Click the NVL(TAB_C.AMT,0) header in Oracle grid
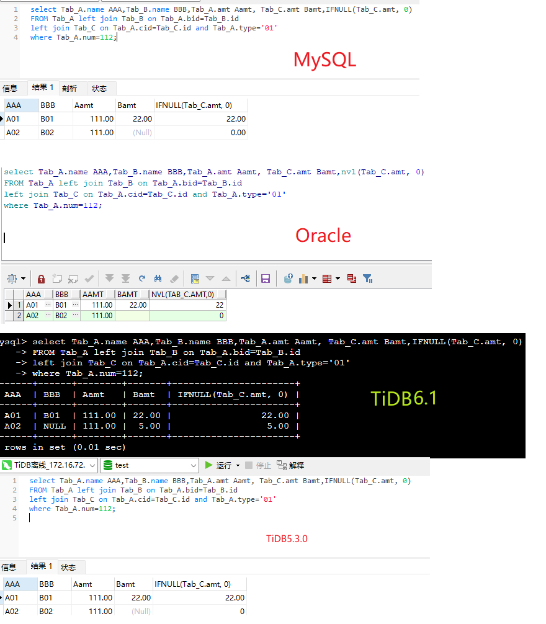The width and height of the screenshot is (546, 624). click(x=188, y=295)
